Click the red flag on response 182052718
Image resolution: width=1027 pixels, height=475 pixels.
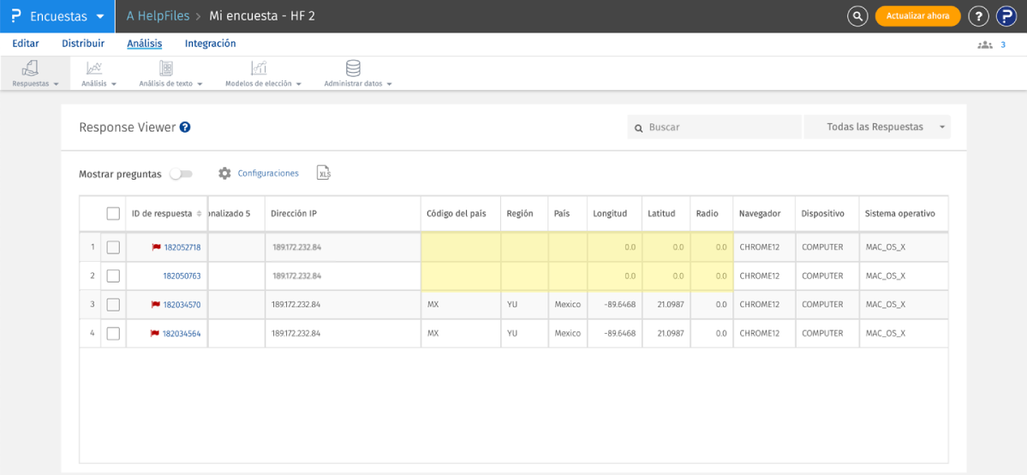tap(156, 247)
